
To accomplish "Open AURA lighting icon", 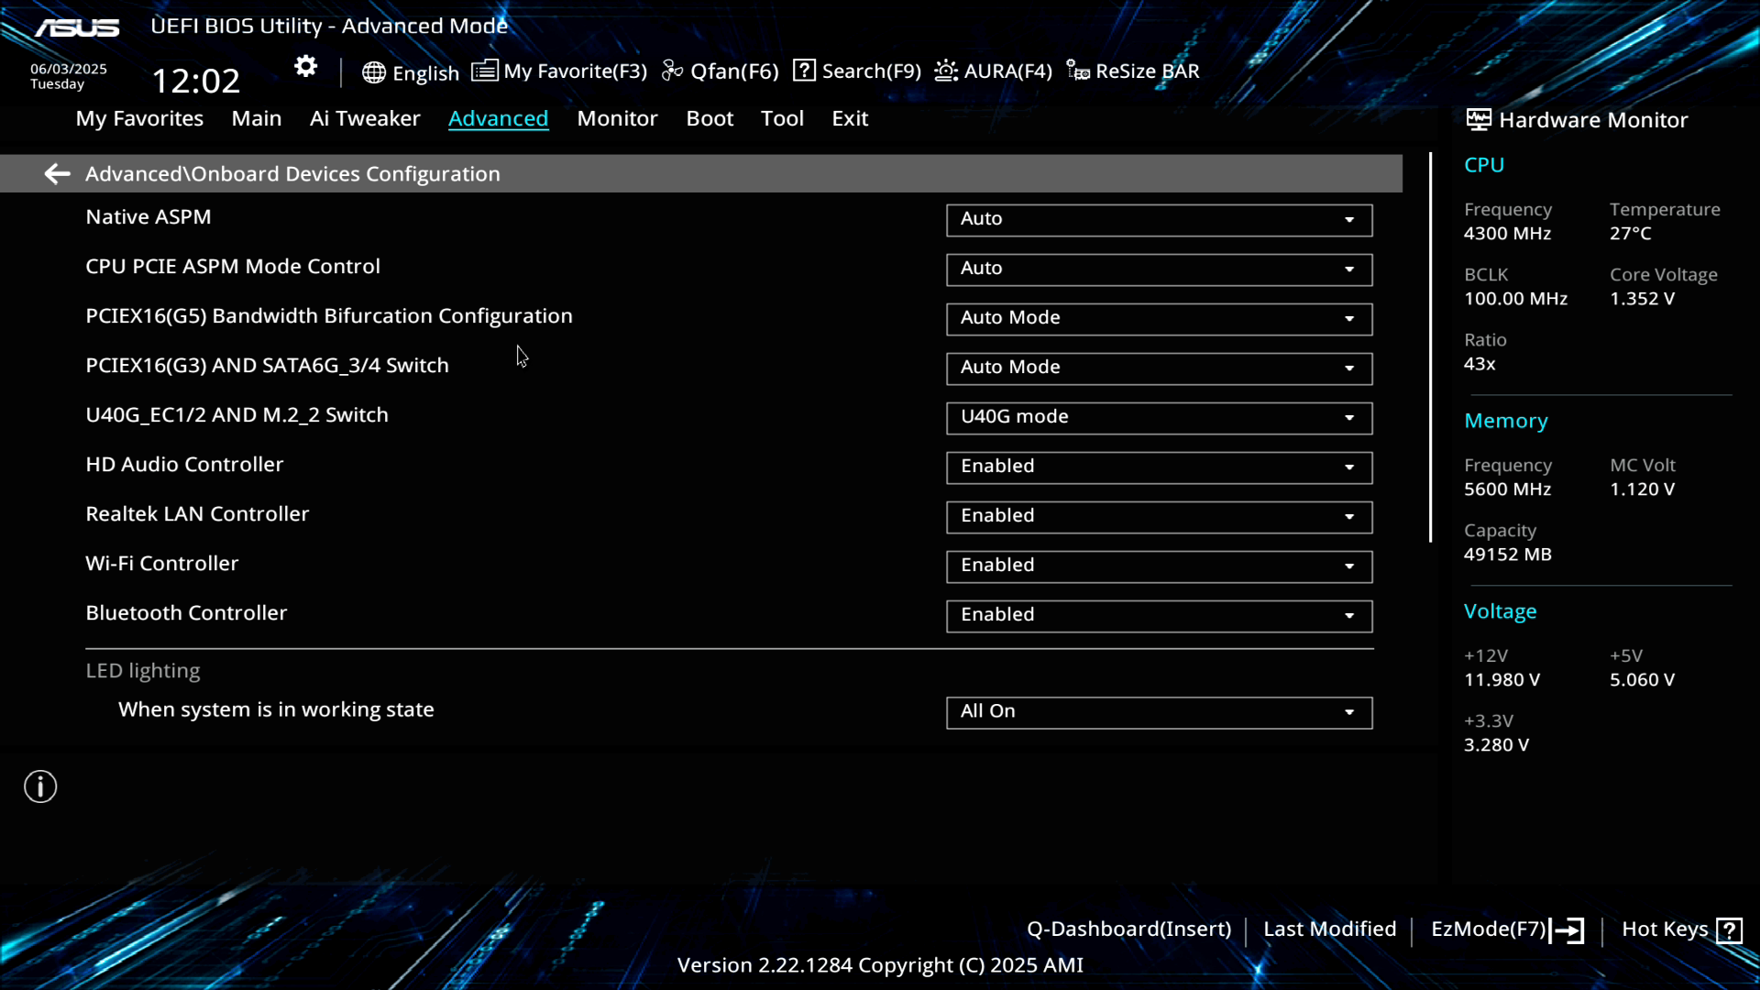I will click(x=946, y=71).
